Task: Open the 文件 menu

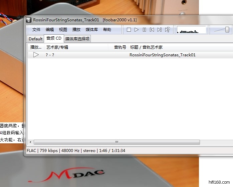Action: click(36, 30)
